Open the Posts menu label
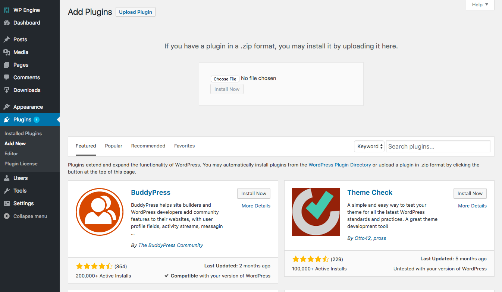This screenshot has height=292, width=502. coord(20,39)
